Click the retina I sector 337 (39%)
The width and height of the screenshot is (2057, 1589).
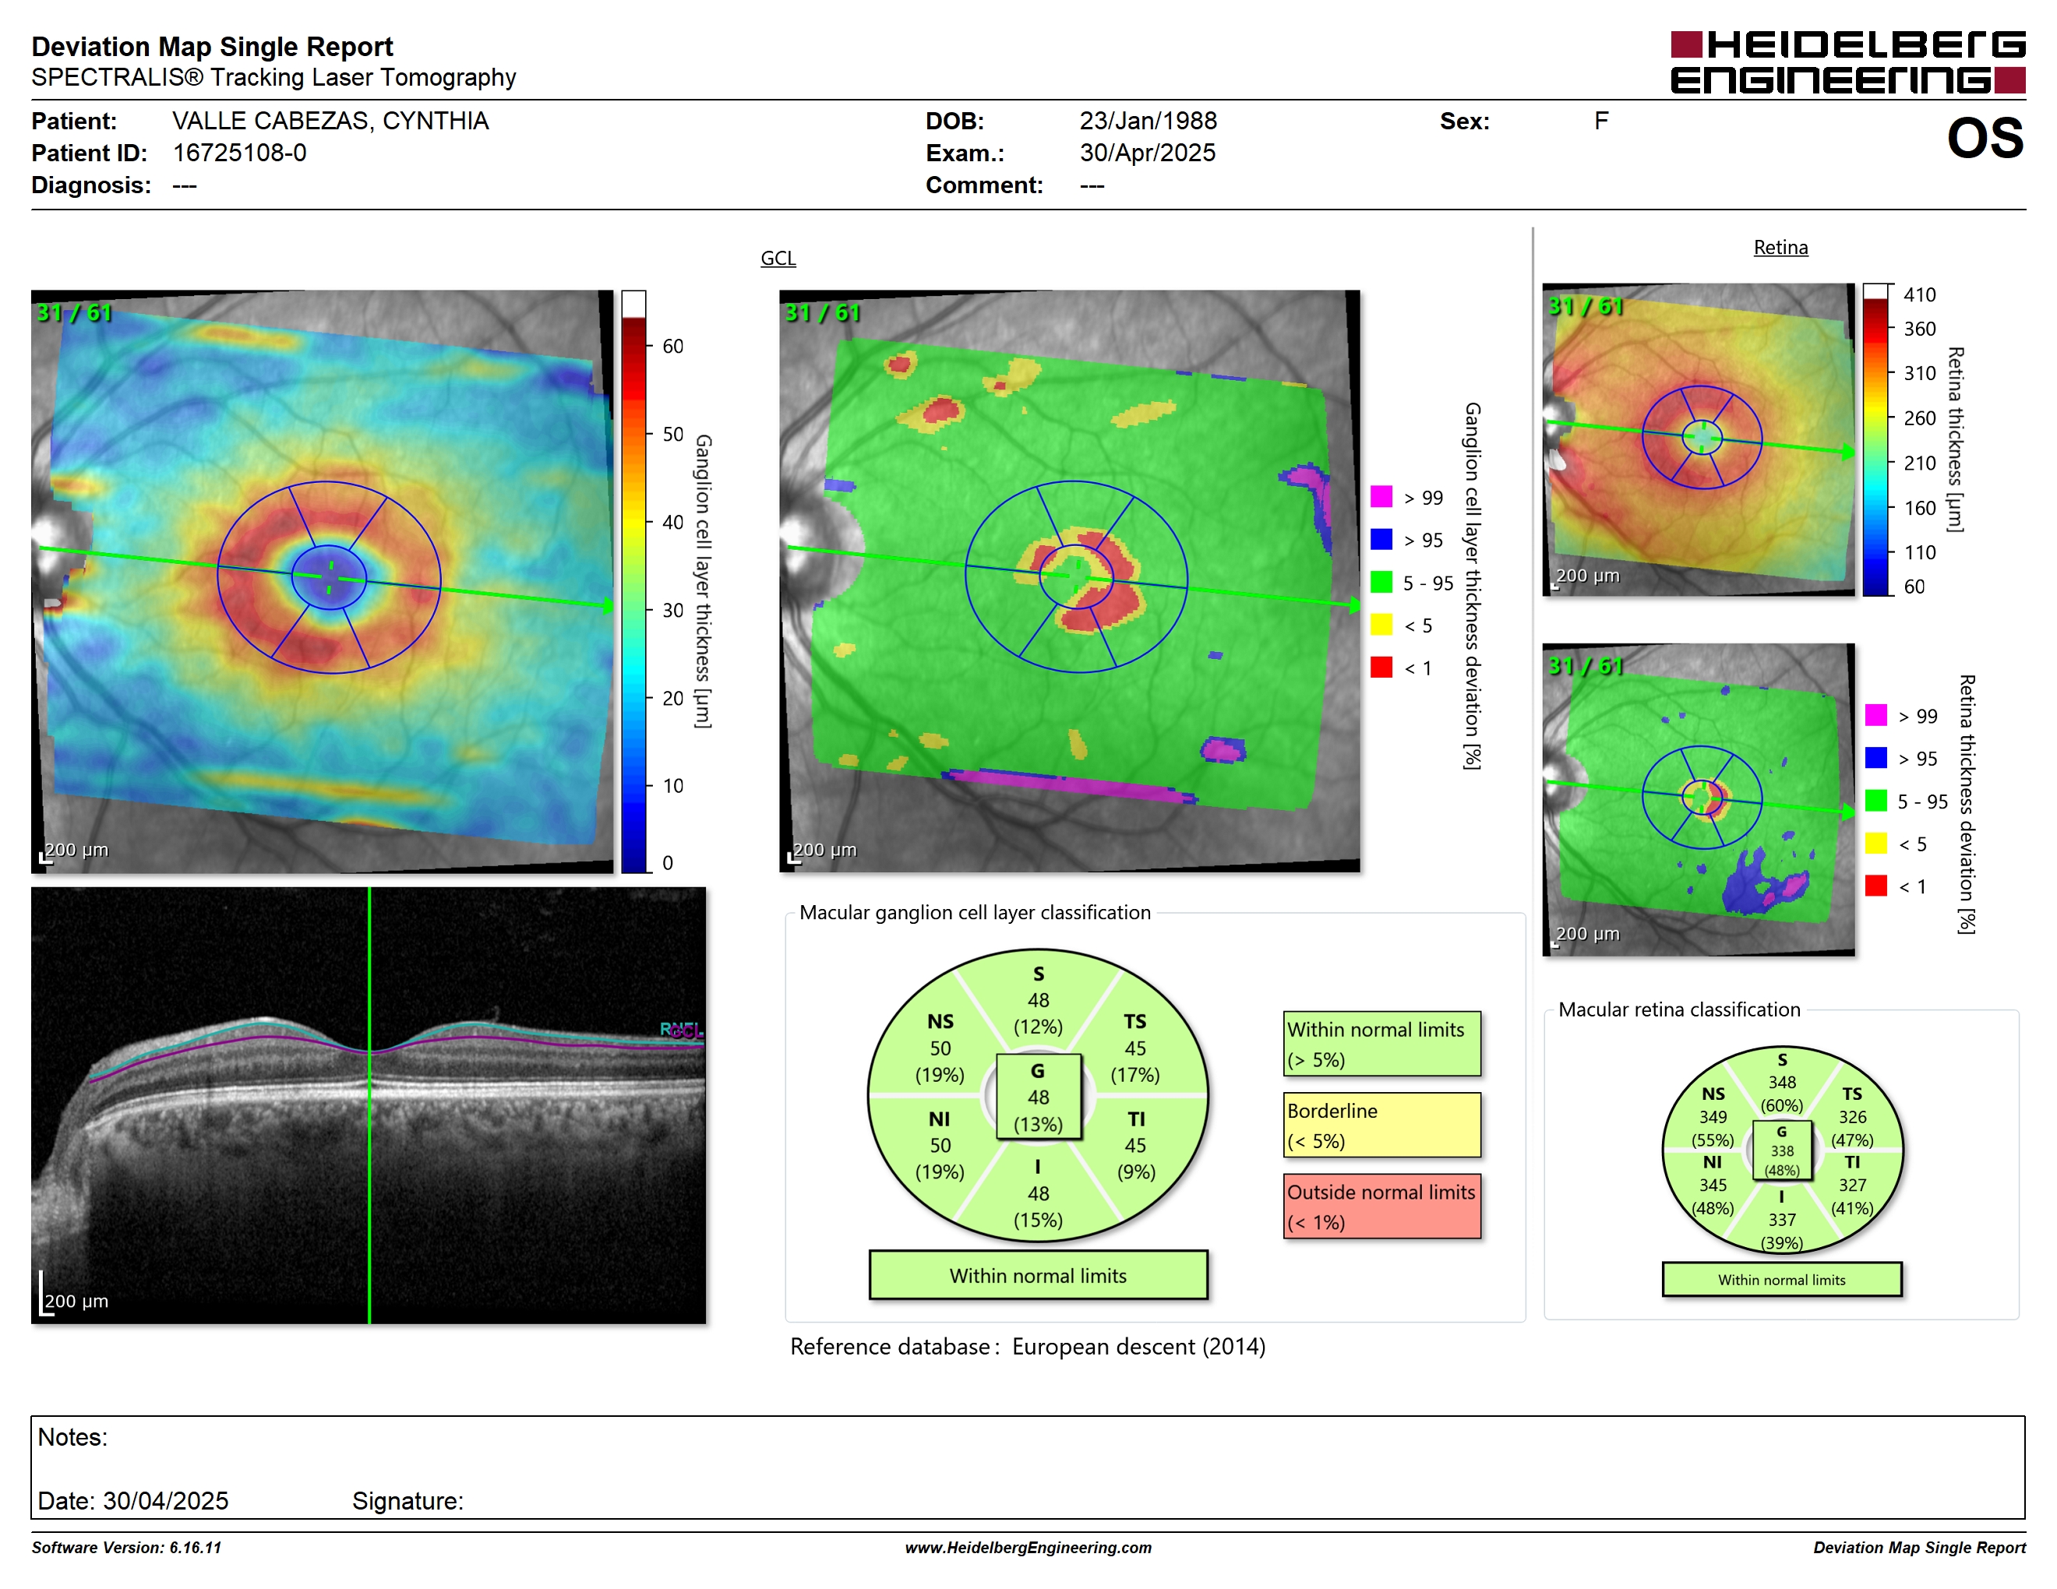[1782, 1220]
